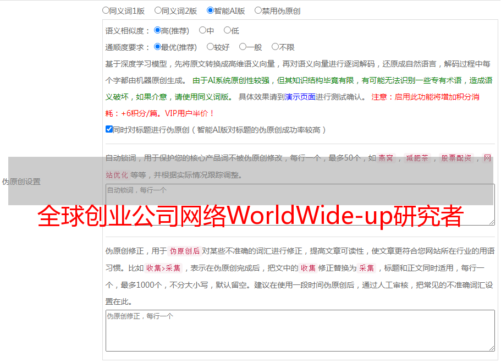Image resolution: width=501 pixels, height=362 pixels.
Task: Click into the 自动锁词 textarea
Action: pyautogui.click(x=300, y=205)
